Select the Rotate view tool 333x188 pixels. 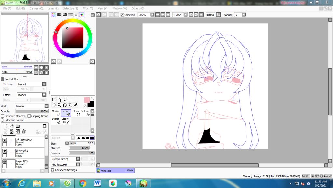pos(65,105)
